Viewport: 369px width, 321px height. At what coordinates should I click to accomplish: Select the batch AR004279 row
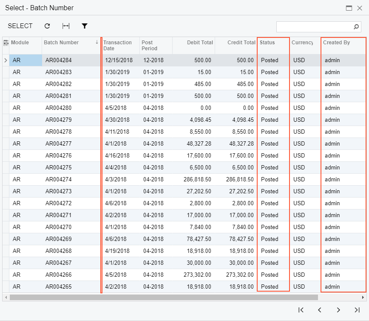pyautogui.click(x=59, y=120)
